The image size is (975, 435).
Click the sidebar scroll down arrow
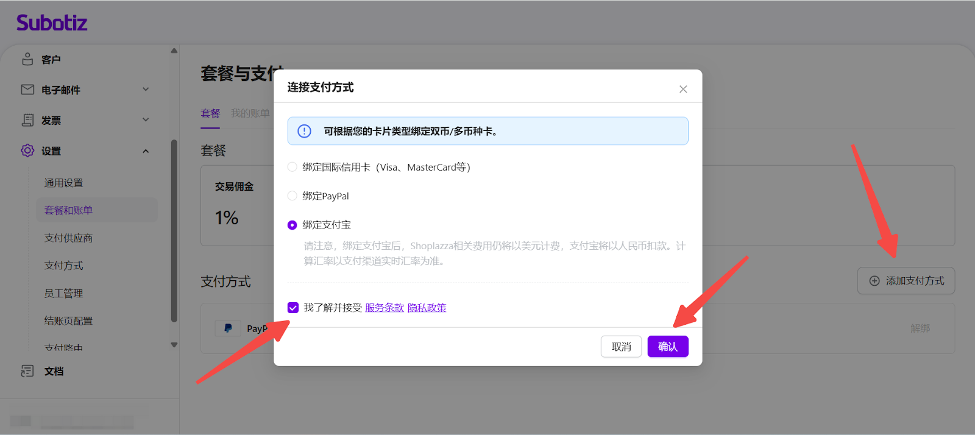coord(174,345)
